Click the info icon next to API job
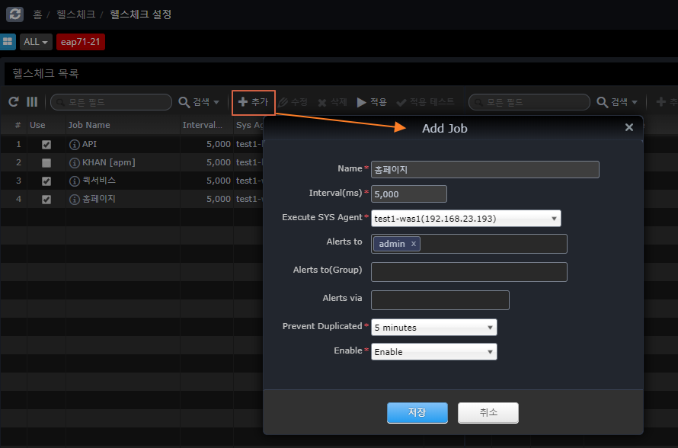The width and height of the screenshot is (678, 448). 75,144
